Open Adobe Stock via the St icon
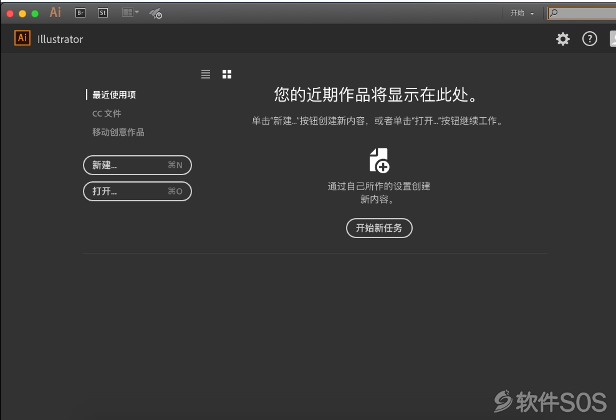Image resolution: width=616 pixels, height=420 pixels. (x=102, y=13)
